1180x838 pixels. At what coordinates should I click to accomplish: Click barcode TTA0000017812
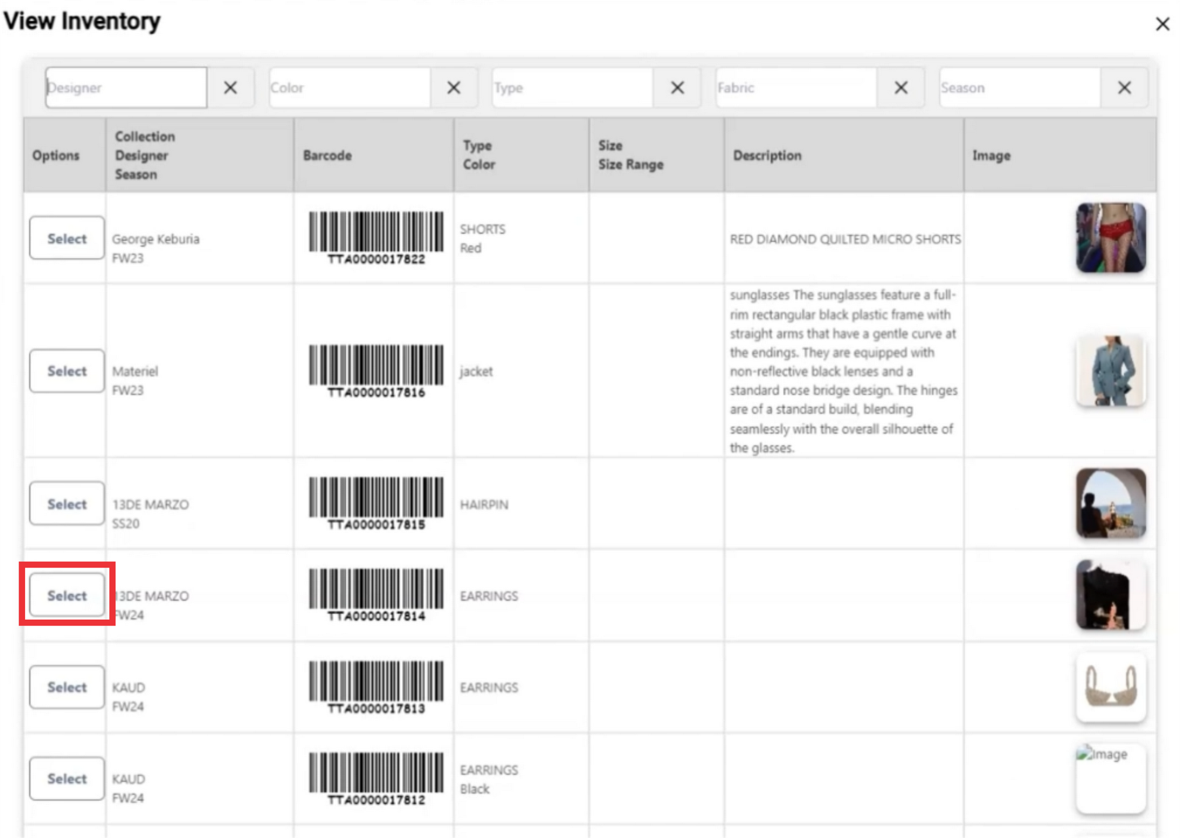[x=376, y=778]
